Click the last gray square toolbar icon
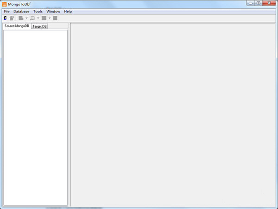The height and width of the screenshot is (209, 278). coord(55,18)
